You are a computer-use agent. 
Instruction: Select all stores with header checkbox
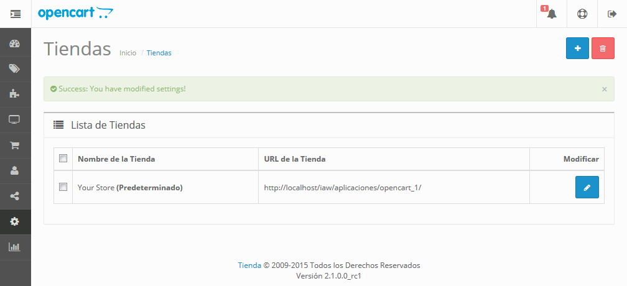pyautogui.click(x=63, y=159)
